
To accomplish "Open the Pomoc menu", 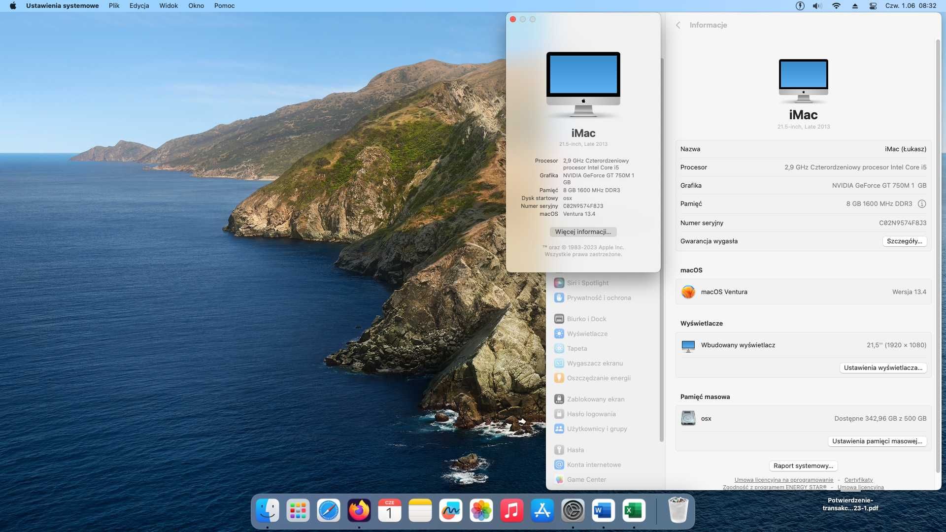I will pyautogui.click(x=224, y=6).
